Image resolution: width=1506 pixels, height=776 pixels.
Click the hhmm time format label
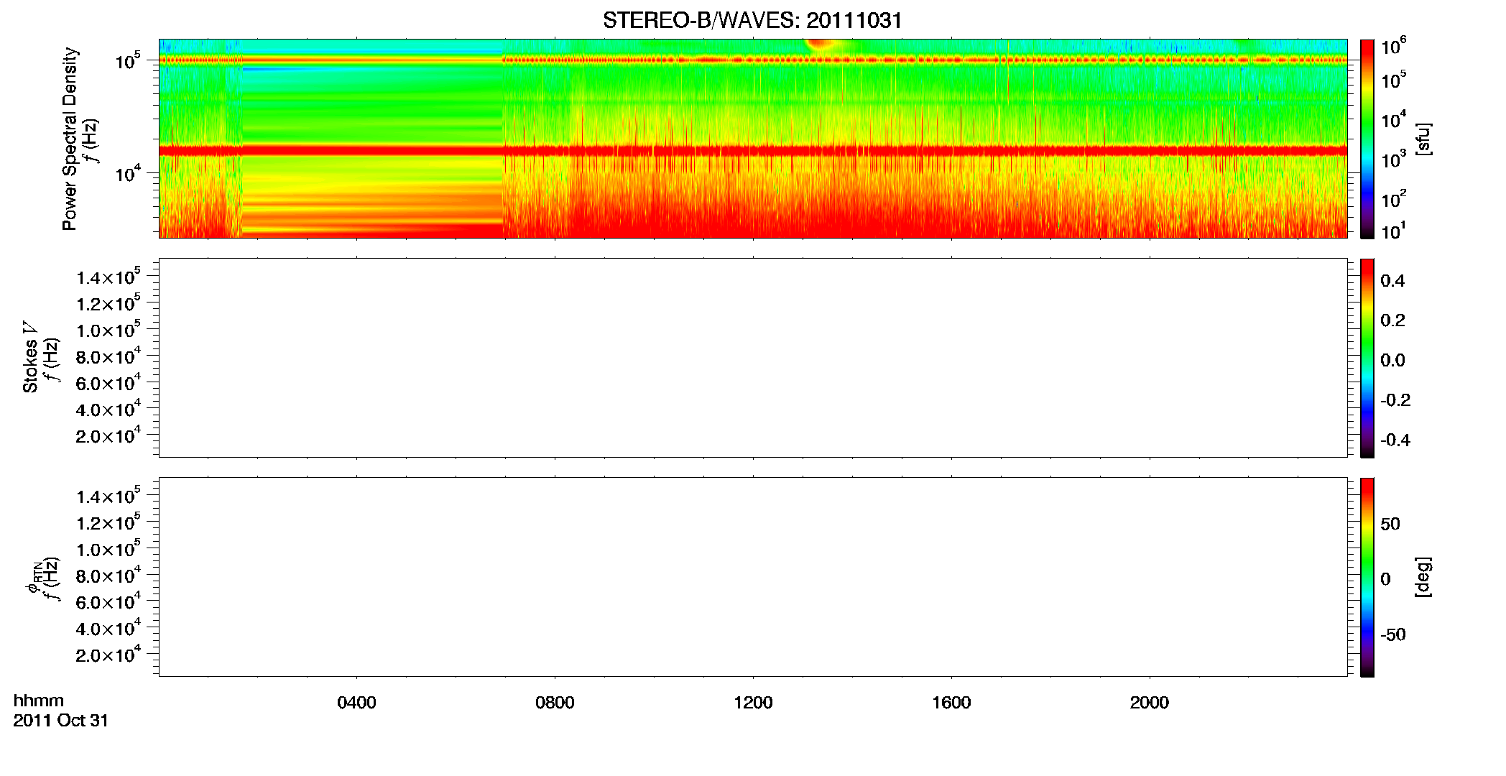(x=38, y=701)
